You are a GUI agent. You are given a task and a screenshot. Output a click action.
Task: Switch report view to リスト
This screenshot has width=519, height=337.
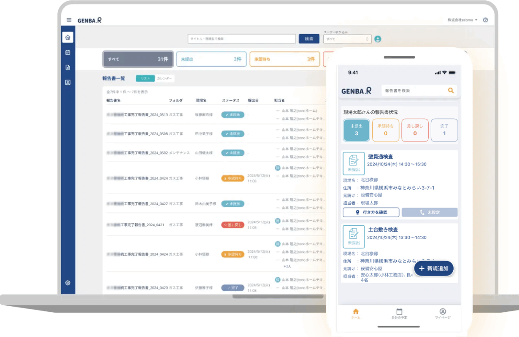click(x=145, y=78)
